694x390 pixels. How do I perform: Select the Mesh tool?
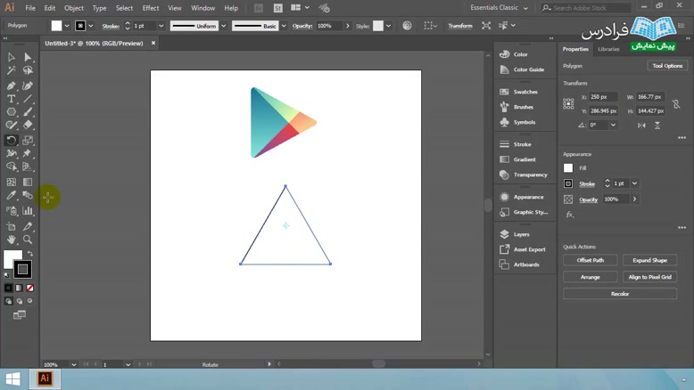click(x=11, y=182)
